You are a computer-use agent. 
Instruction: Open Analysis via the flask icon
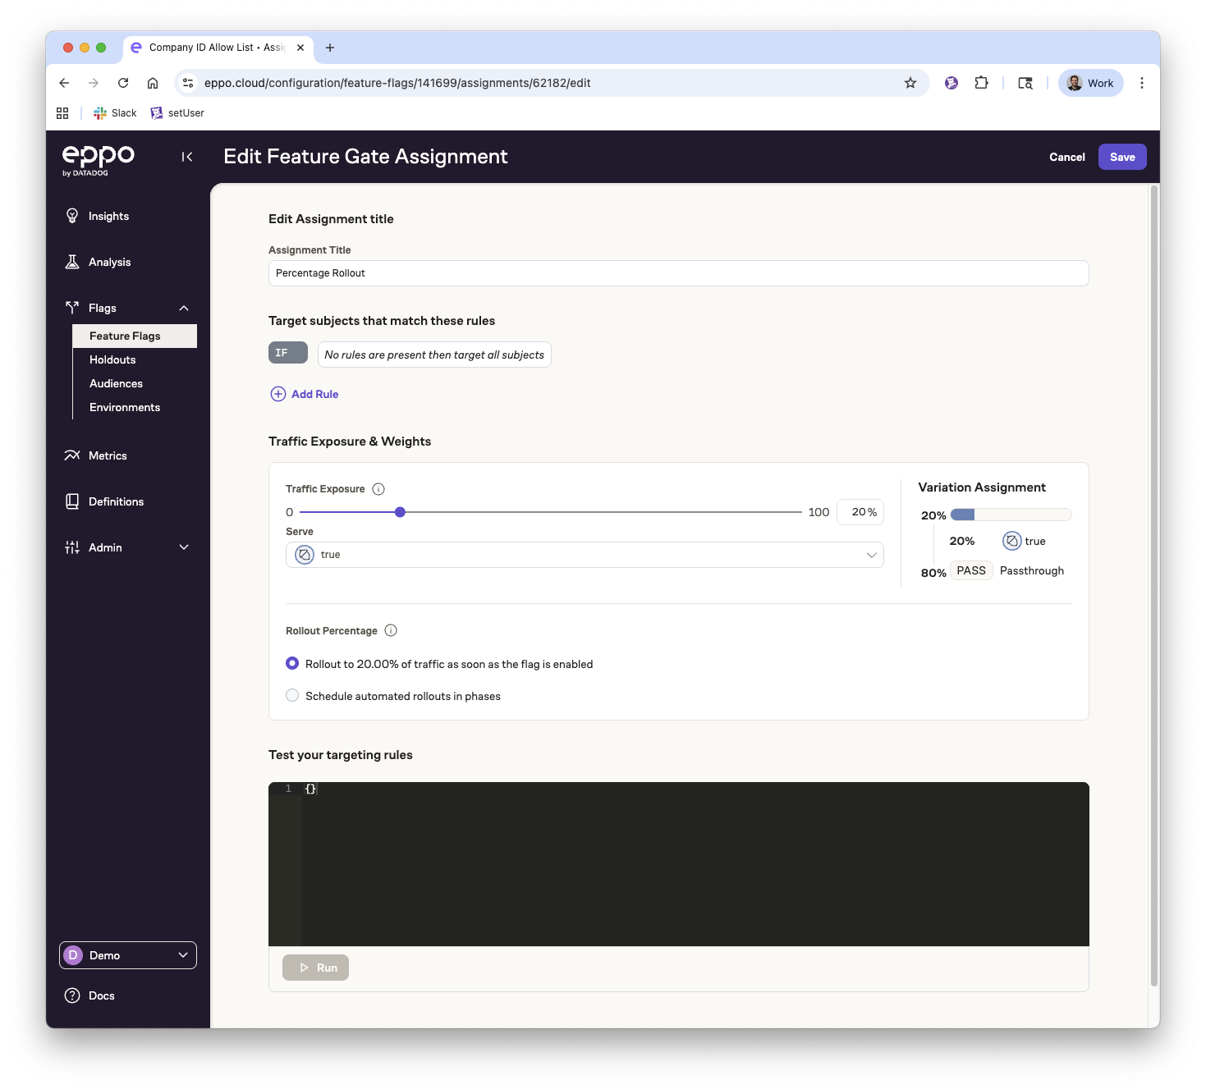pos(72,262)
